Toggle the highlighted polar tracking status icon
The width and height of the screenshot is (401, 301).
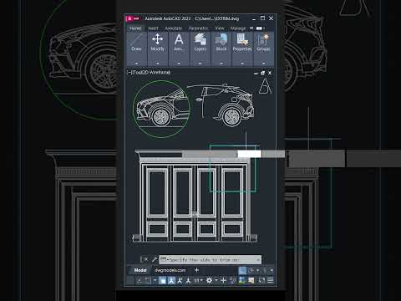pyautogui.click(x=171, y=281)
